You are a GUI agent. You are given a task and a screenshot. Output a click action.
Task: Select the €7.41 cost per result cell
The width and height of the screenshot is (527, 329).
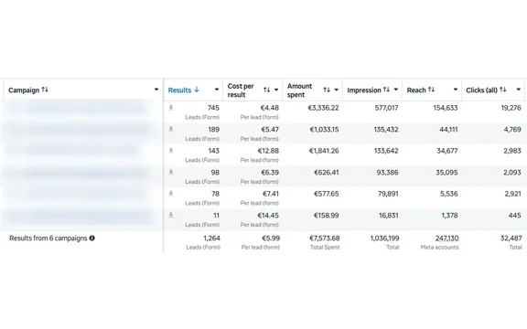(x=270, y=194)
